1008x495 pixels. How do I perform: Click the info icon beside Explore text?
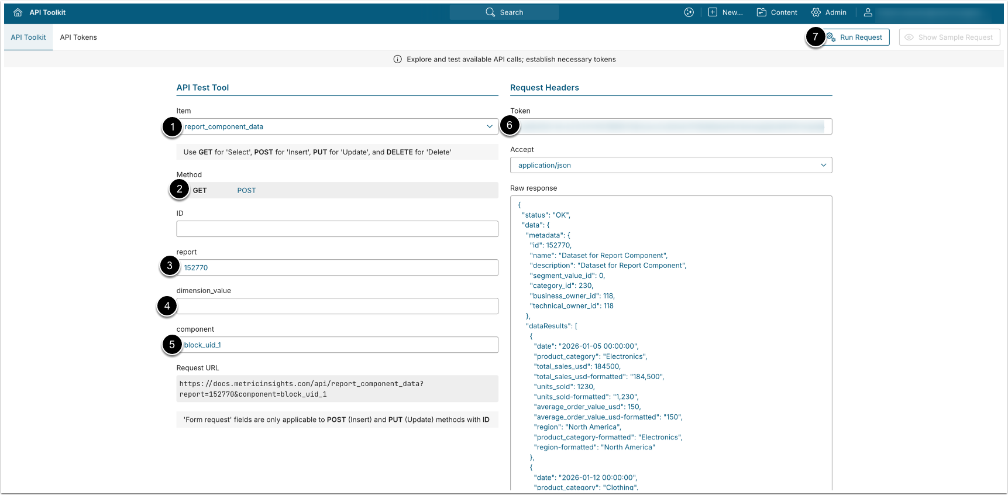point(398,59)
